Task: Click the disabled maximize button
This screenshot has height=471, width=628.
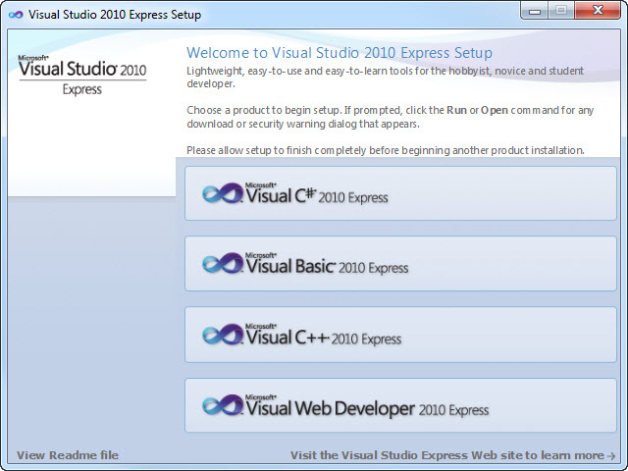Action: coord(561,11)
